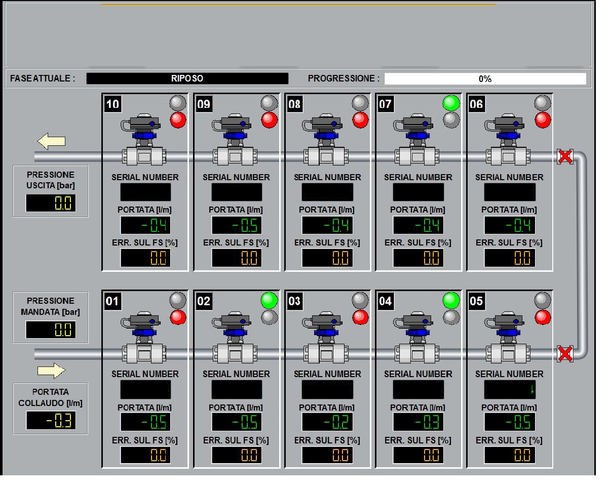Click station 10 PORTATA reading -0.4
608x489 pixels.
(145, 225)
